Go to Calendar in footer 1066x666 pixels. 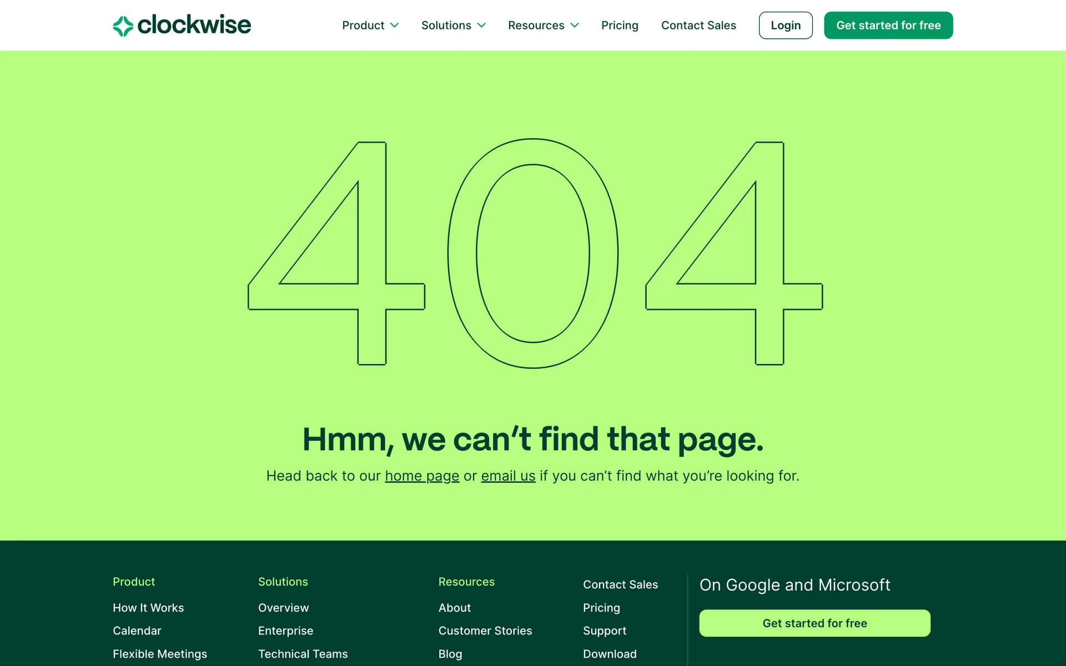137,631
